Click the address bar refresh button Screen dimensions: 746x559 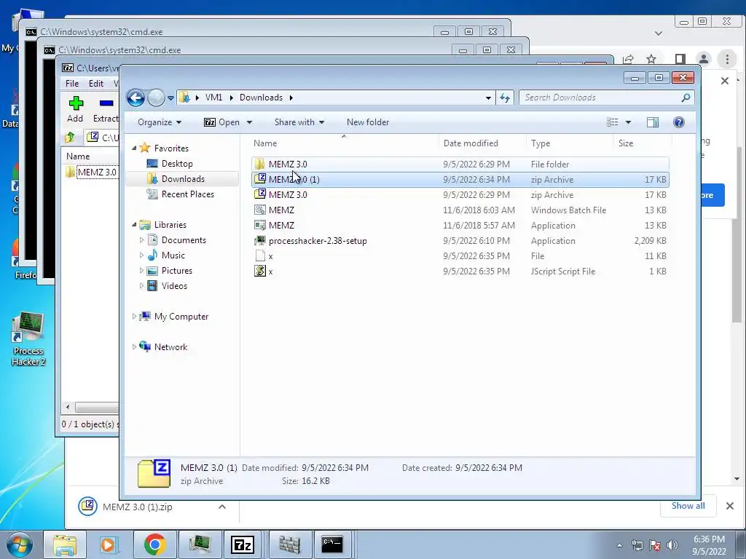tap(505, 98)
